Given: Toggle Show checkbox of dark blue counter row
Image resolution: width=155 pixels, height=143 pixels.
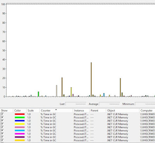Looking at the screenshot, I should click(x=2, y=121).
